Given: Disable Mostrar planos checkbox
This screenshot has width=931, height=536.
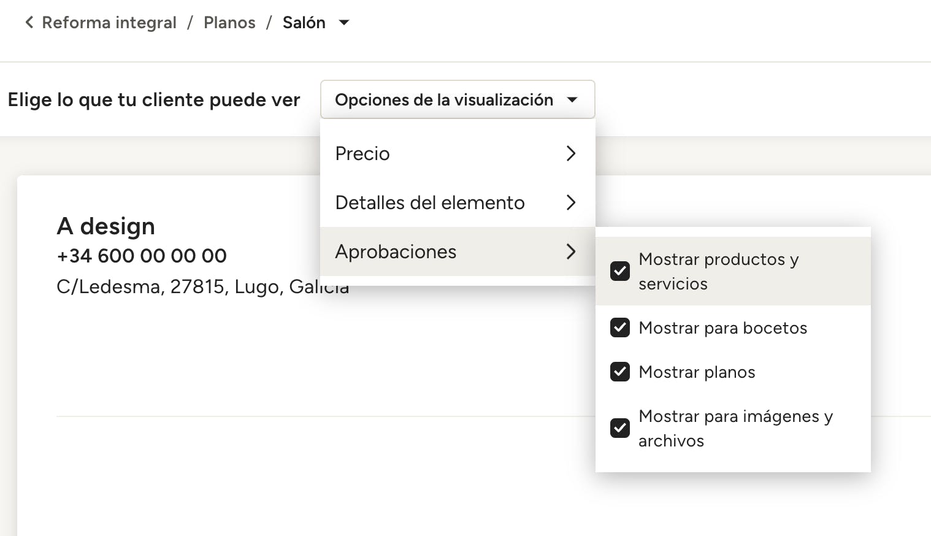Looking at the screenshot, I should point(620,372).
